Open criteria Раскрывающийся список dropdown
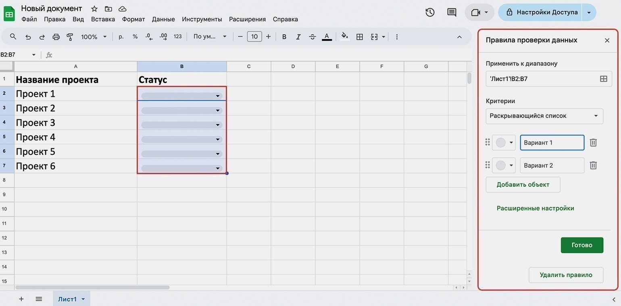 point(544,116)
